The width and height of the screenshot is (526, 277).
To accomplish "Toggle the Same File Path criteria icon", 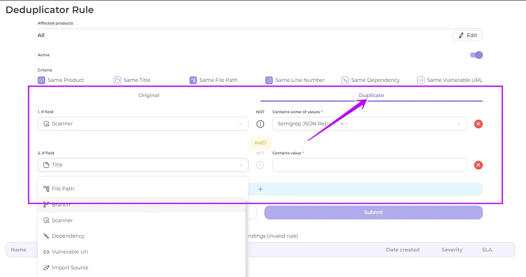I will (193, 80).
